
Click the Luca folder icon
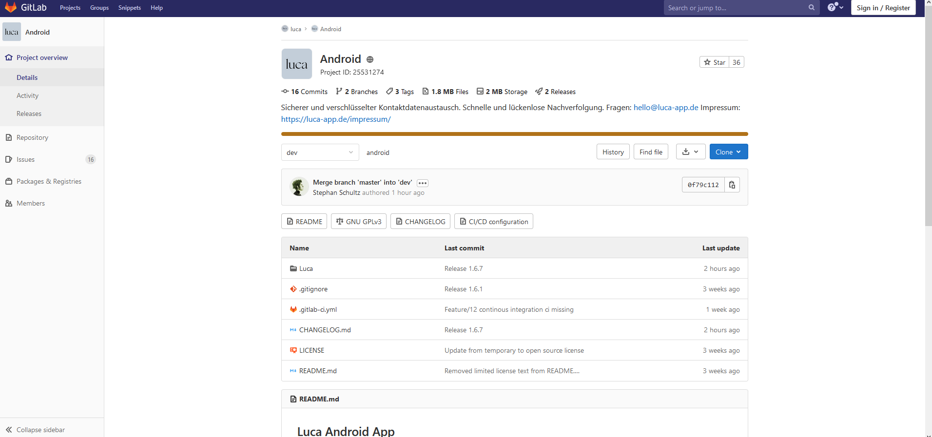tap(293, 268)
